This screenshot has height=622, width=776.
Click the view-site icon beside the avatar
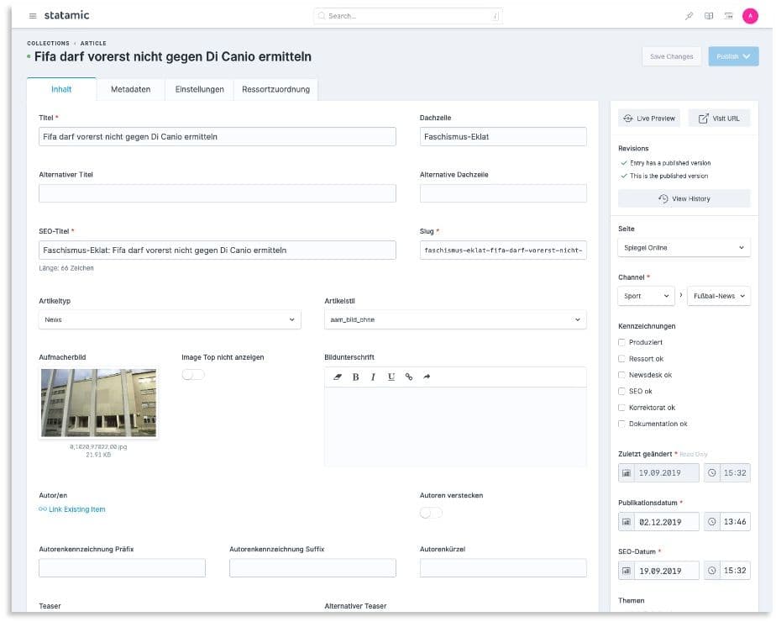point(728,16)
